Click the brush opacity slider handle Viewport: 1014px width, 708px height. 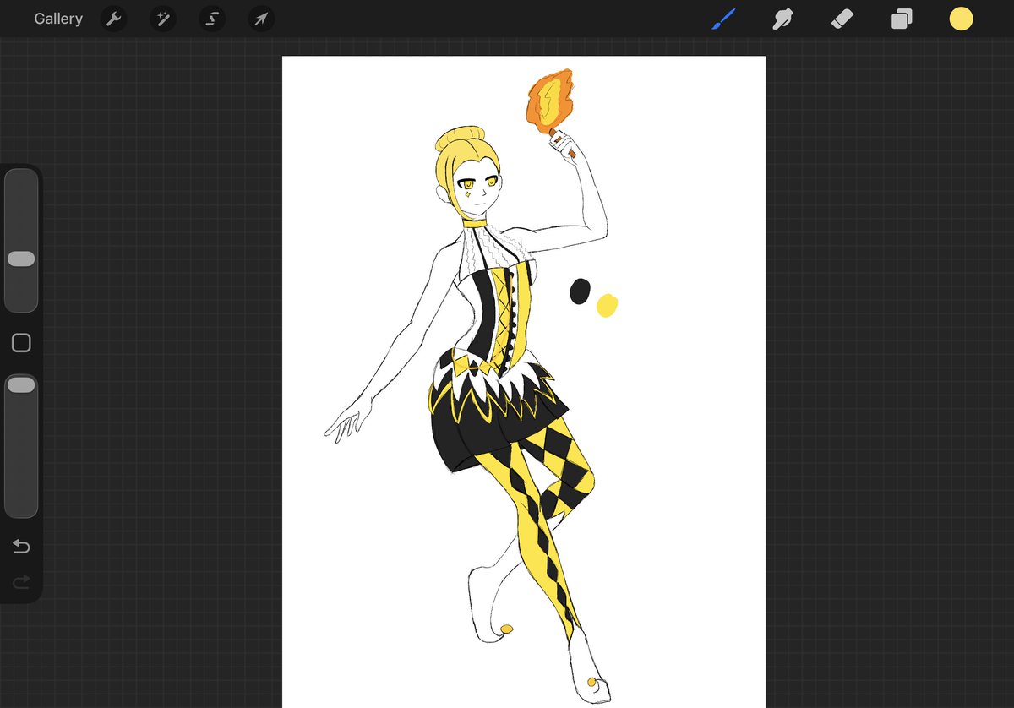pyautogui.click(x=21, y=384)
